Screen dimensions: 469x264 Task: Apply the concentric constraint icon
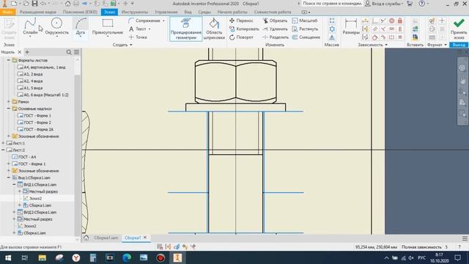[x=391, y=21]
